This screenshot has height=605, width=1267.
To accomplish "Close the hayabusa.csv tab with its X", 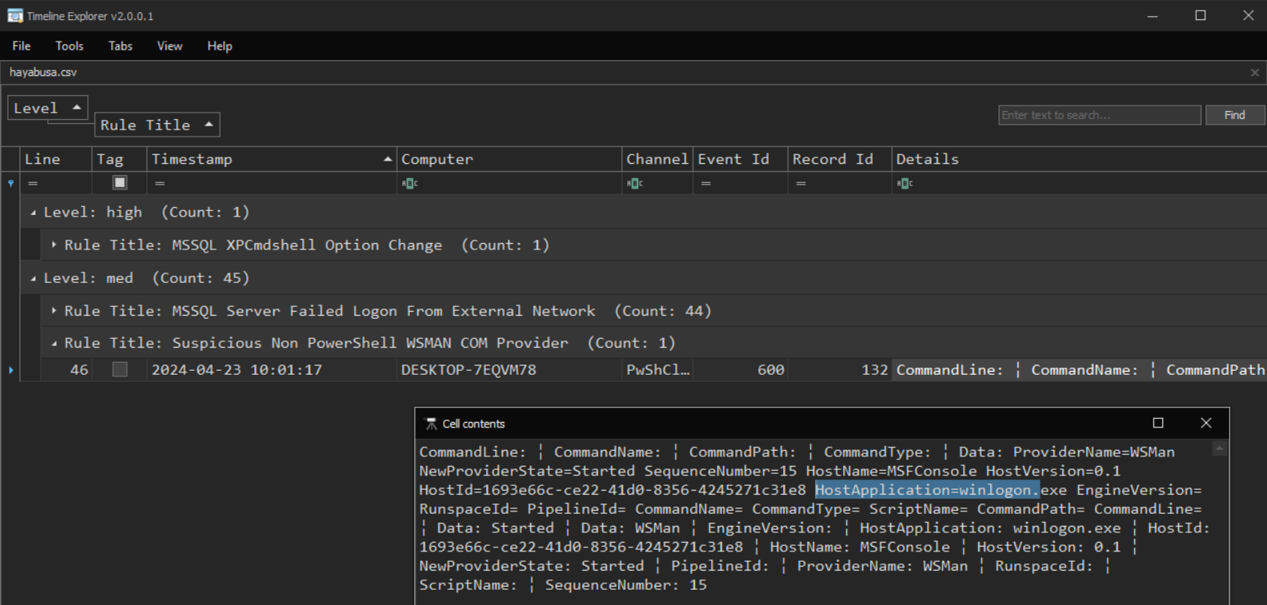I will coord(1255,73).
